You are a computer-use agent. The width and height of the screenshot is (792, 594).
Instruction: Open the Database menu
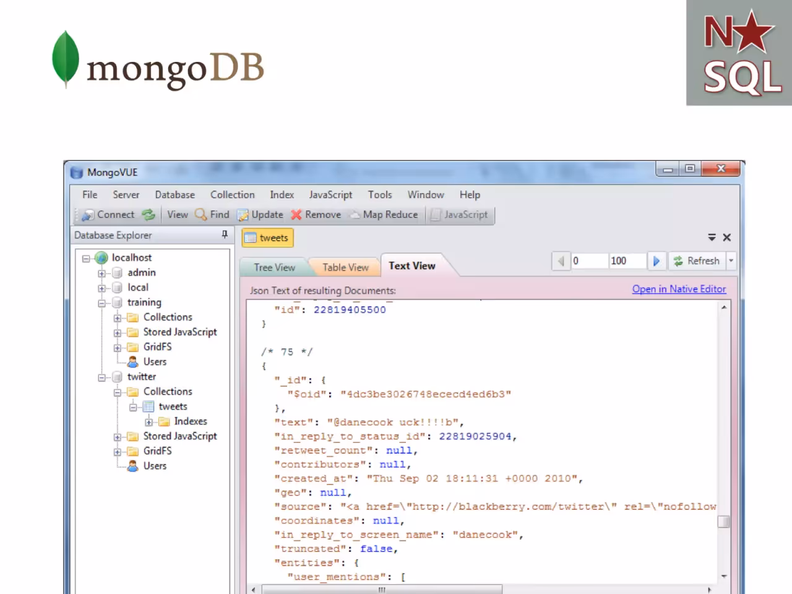[x=174, y=194]
